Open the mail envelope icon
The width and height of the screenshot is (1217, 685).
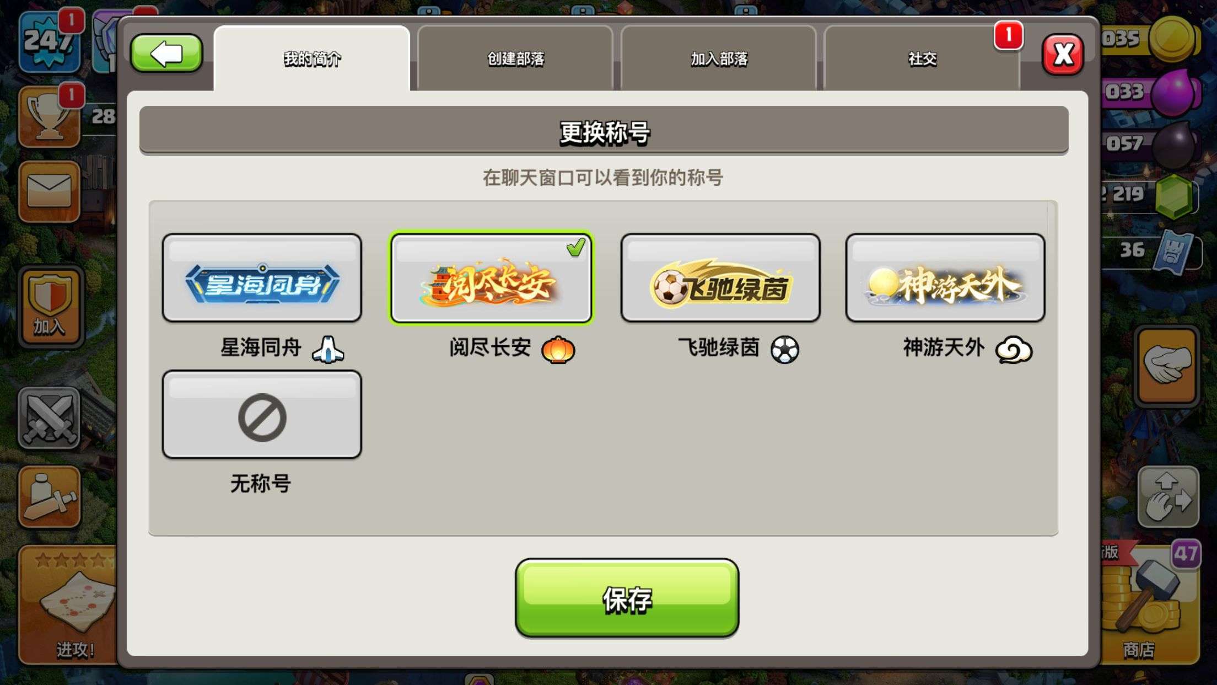tap(50, 191)
